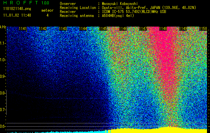Click the meteor count value 4
Image resolution: width=210 pixels, height=133 pixels.
click(47, 15)
